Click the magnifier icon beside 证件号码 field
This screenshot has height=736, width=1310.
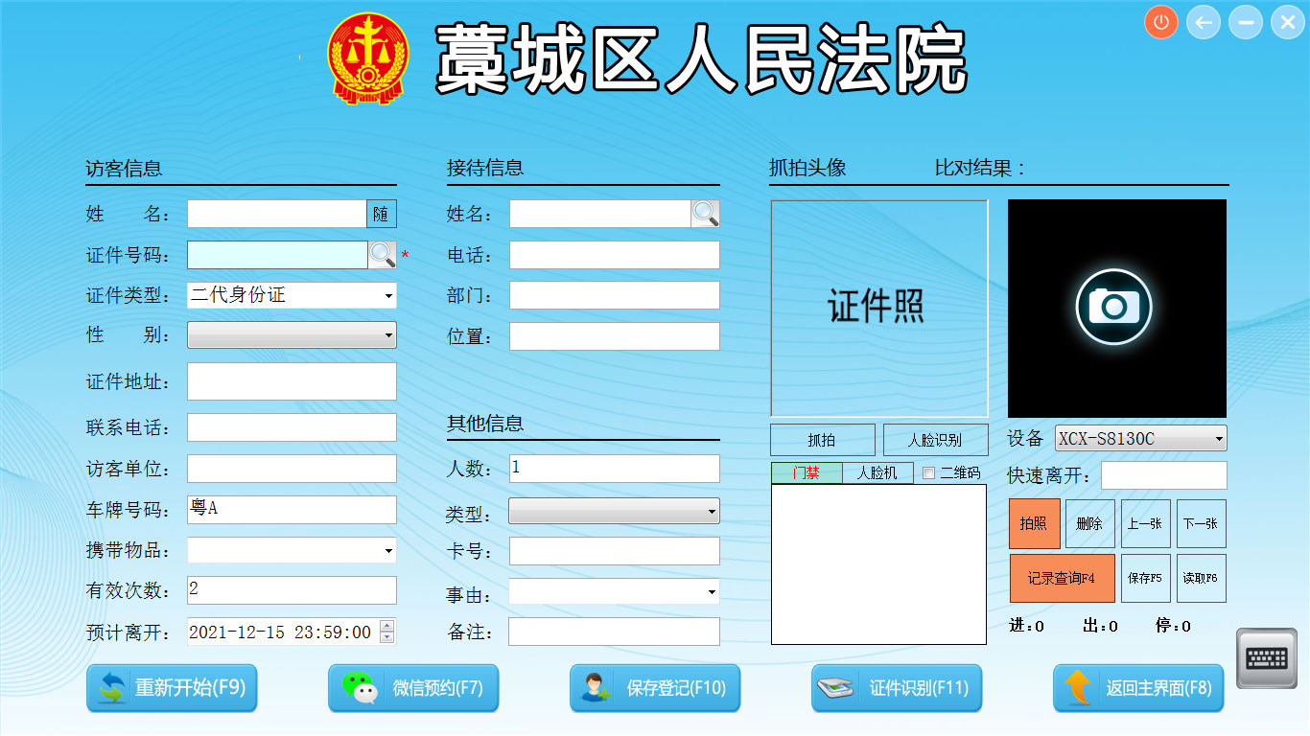pyautogui.click(x=383, y=255)
